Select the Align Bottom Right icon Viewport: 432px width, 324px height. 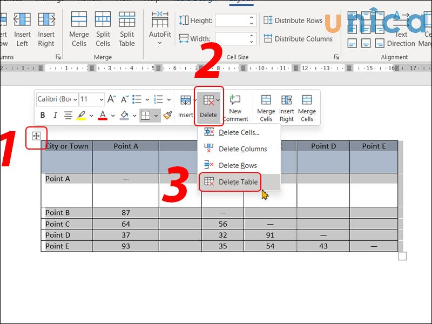[x=380, y=43]
